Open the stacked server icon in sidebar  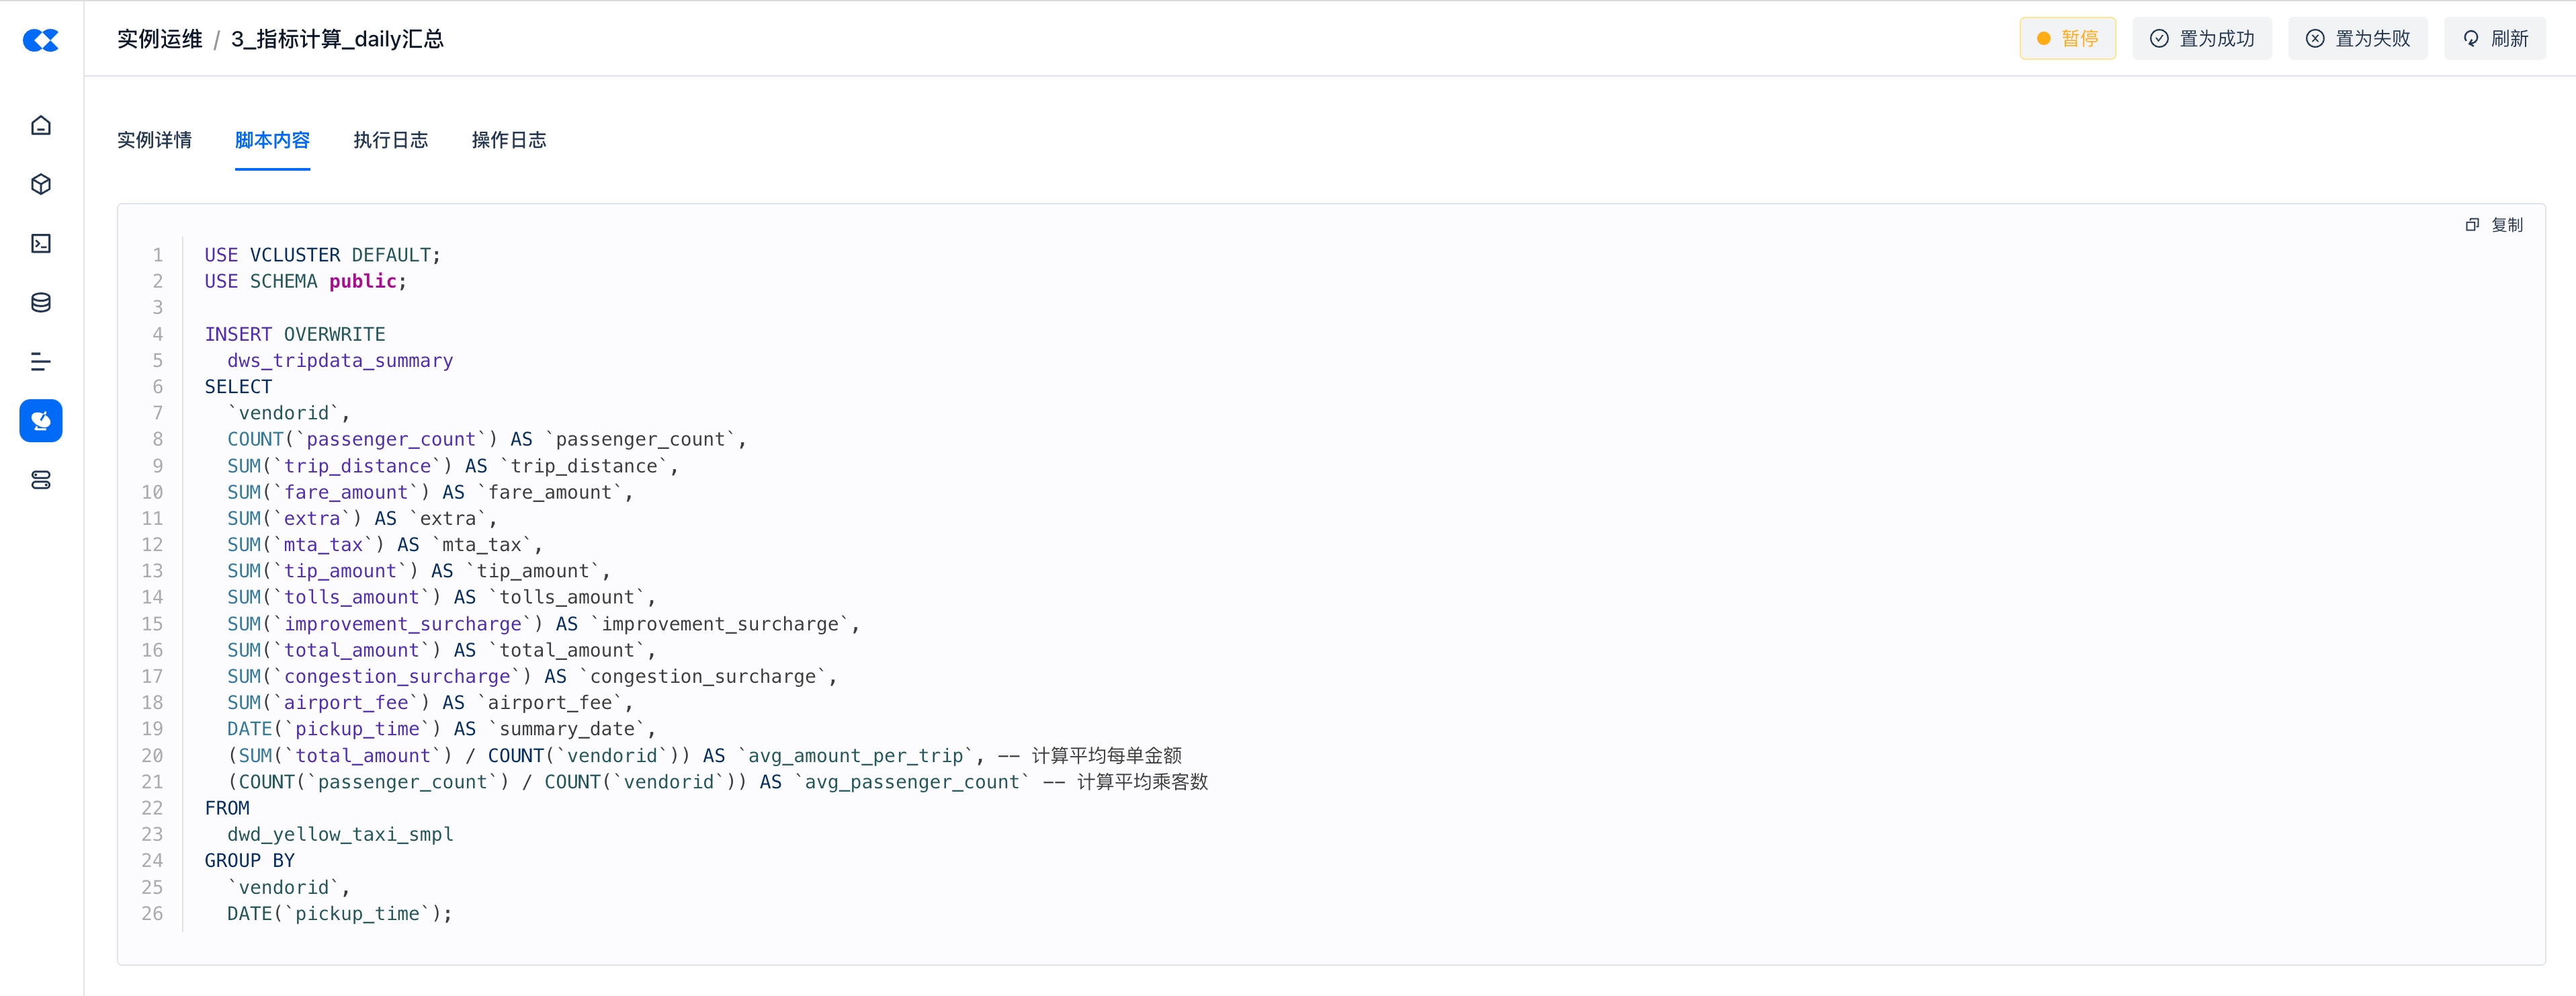click(x=41, y=481)
